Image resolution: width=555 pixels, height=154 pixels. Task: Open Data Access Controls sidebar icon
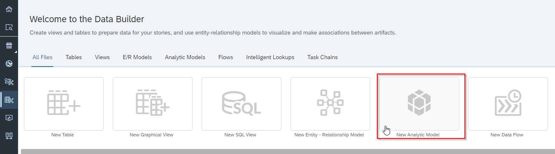(9, 82)
